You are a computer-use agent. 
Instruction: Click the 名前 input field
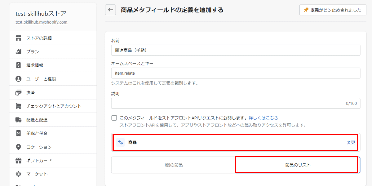(236, 50)
